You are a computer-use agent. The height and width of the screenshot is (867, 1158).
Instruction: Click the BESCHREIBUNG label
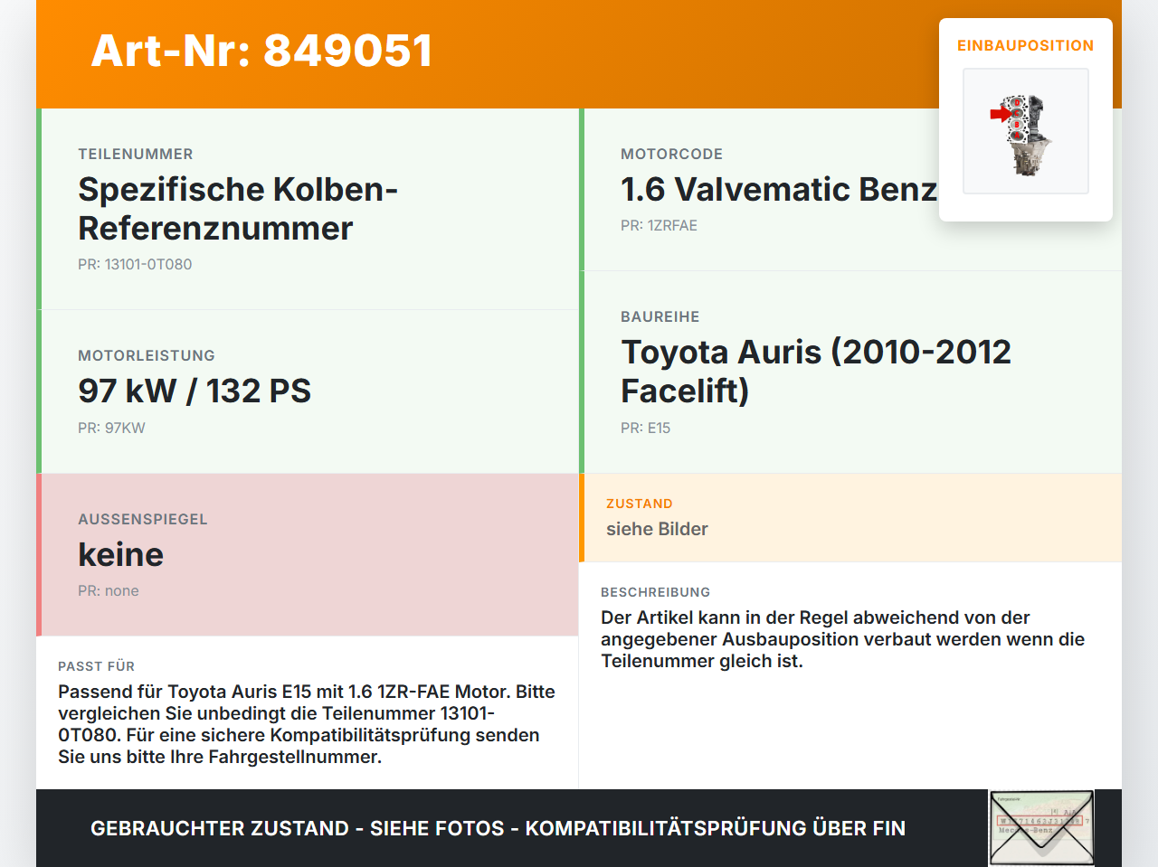[x=656, y=592]
